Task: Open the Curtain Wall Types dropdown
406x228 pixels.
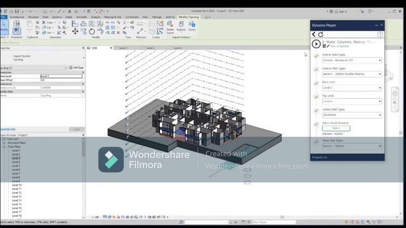Action: click(351, 115)
